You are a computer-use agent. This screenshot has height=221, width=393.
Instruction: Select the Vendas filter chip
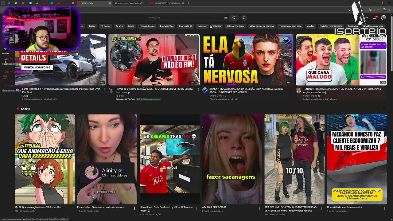310,26
